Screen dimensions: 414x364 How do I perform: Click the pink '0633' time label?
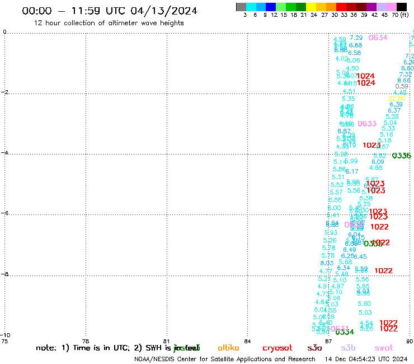(x=367, y=124)
